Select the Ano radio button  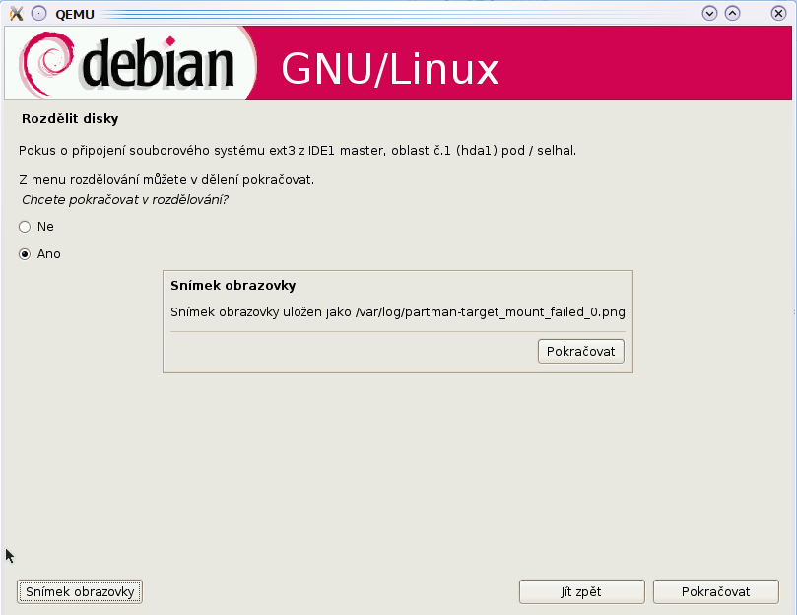[25, 254]
